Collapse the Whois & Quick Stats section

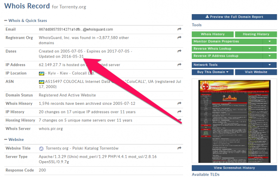[26, 21]
